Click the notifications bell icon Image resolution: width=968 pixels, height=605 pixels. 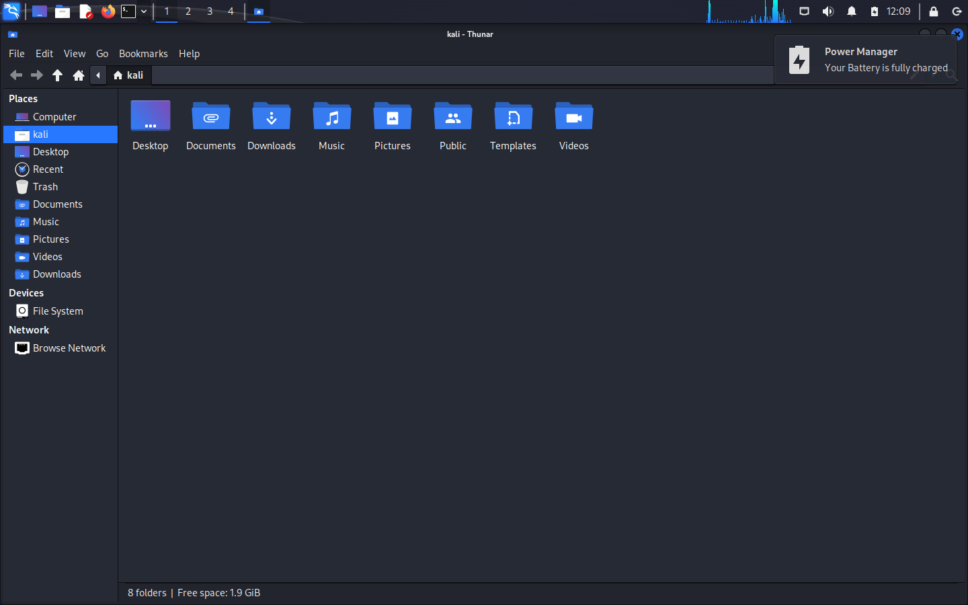coord(851,11)
